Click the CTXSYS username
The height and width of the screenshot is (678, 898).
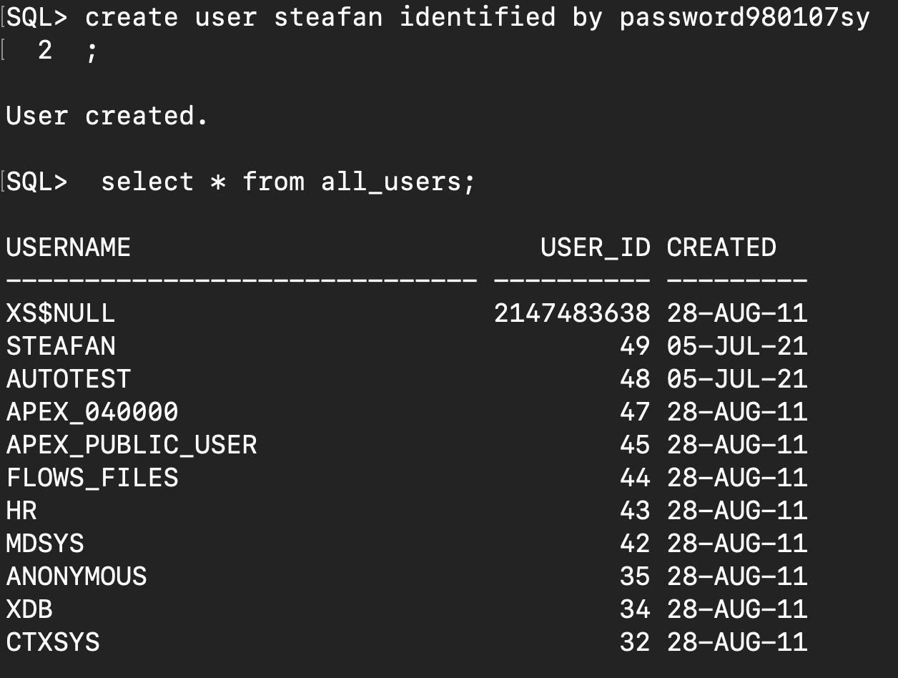tap(53, 642)
